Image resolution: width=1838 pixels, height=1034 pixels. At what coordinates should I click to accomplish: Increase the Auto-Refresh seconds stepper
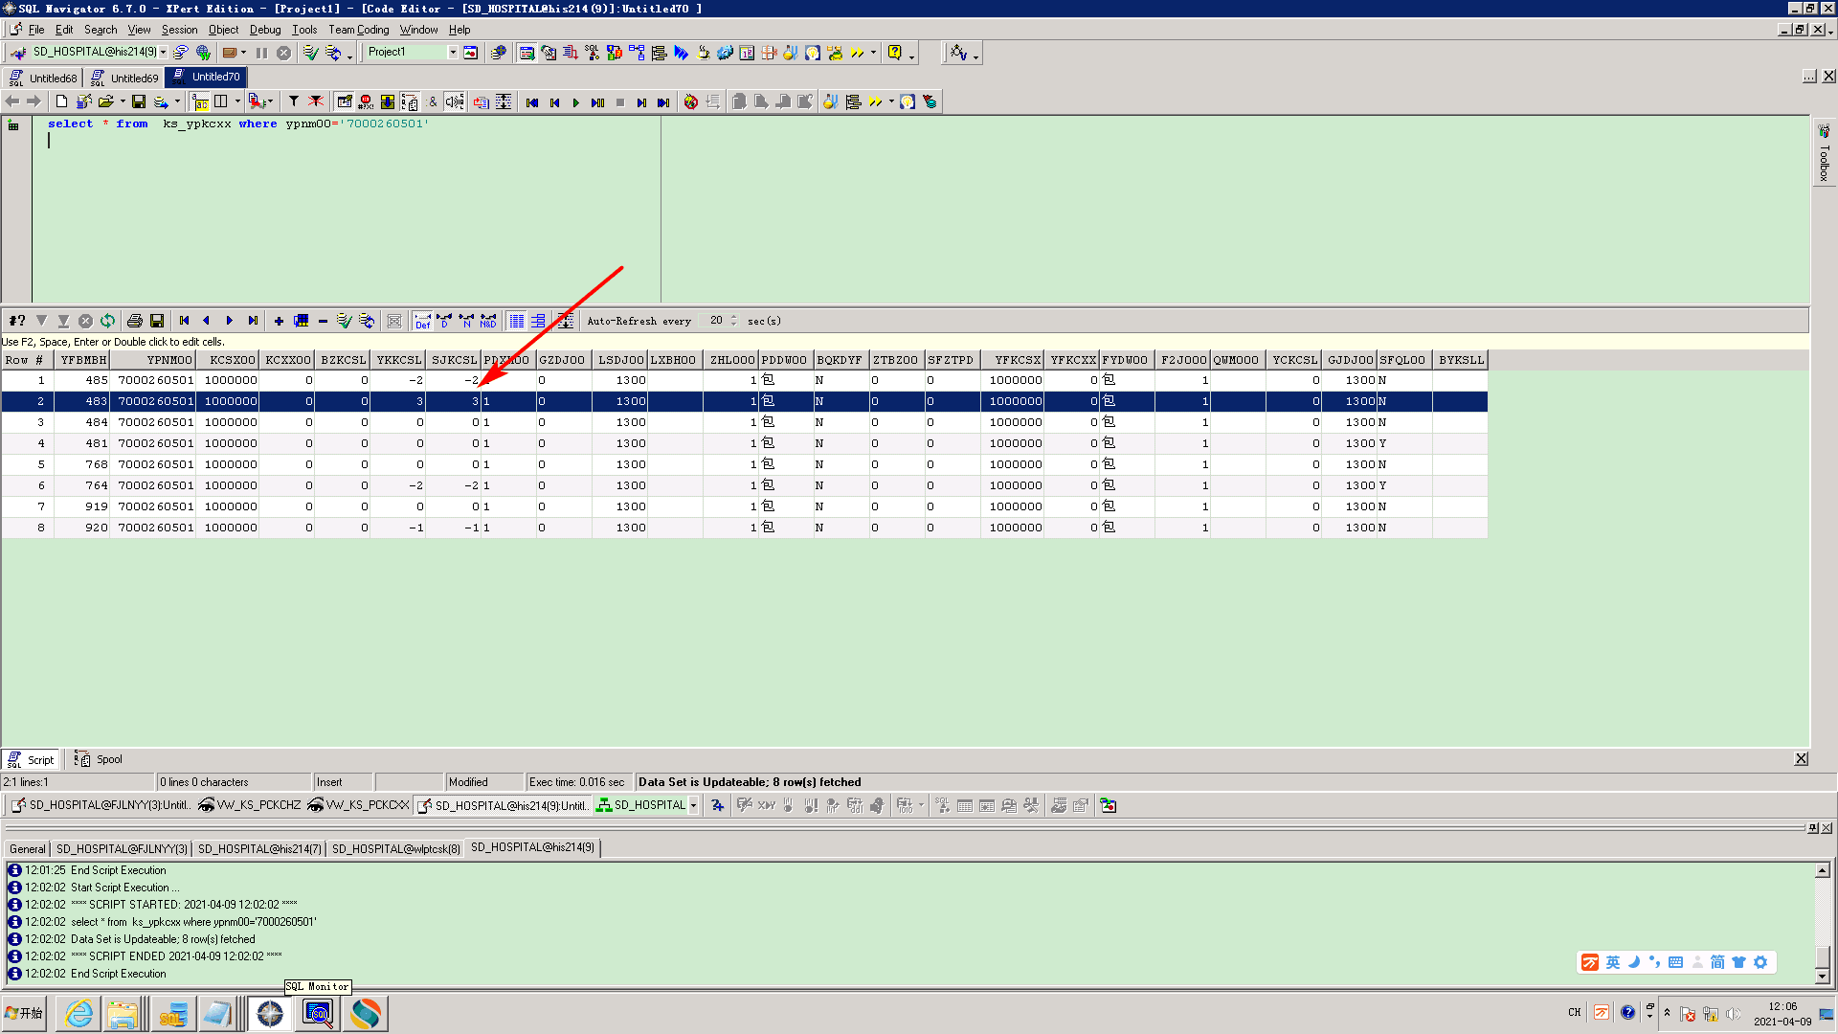click(734, 317)
